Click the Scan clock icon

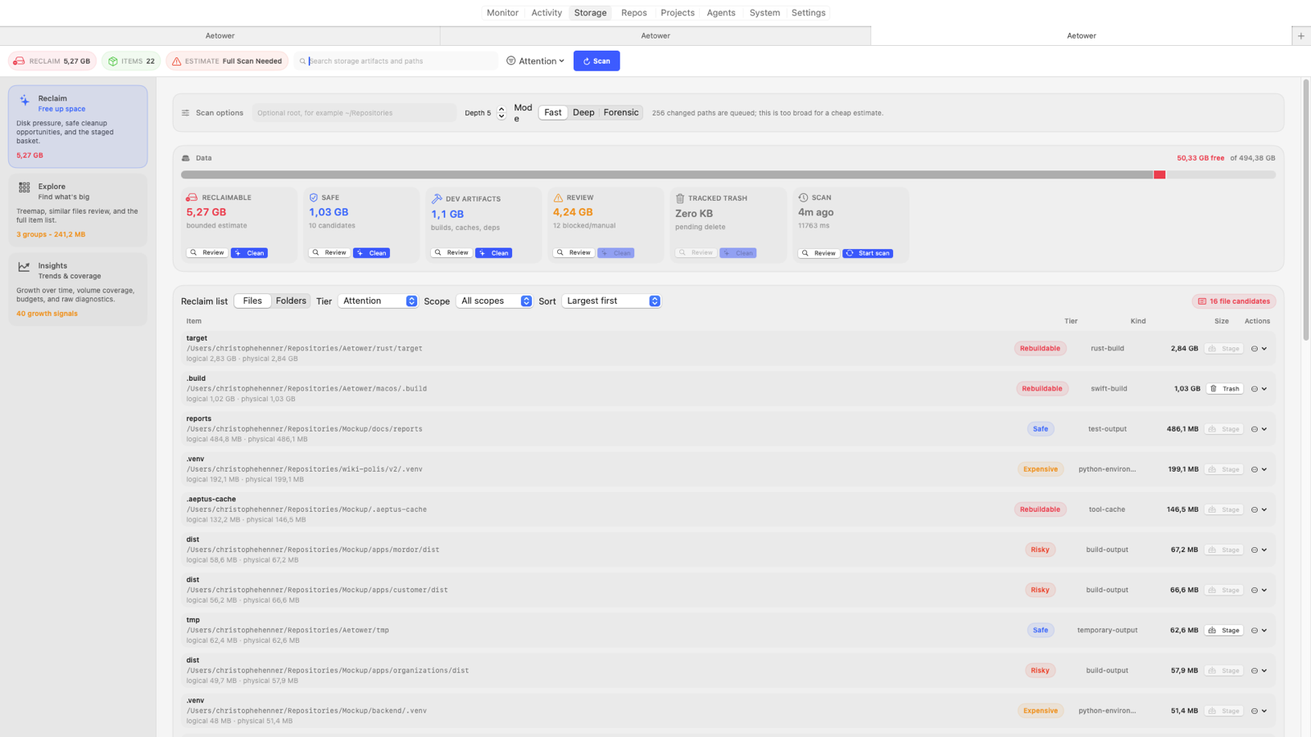pyautogui.click(x=803, y=197)
